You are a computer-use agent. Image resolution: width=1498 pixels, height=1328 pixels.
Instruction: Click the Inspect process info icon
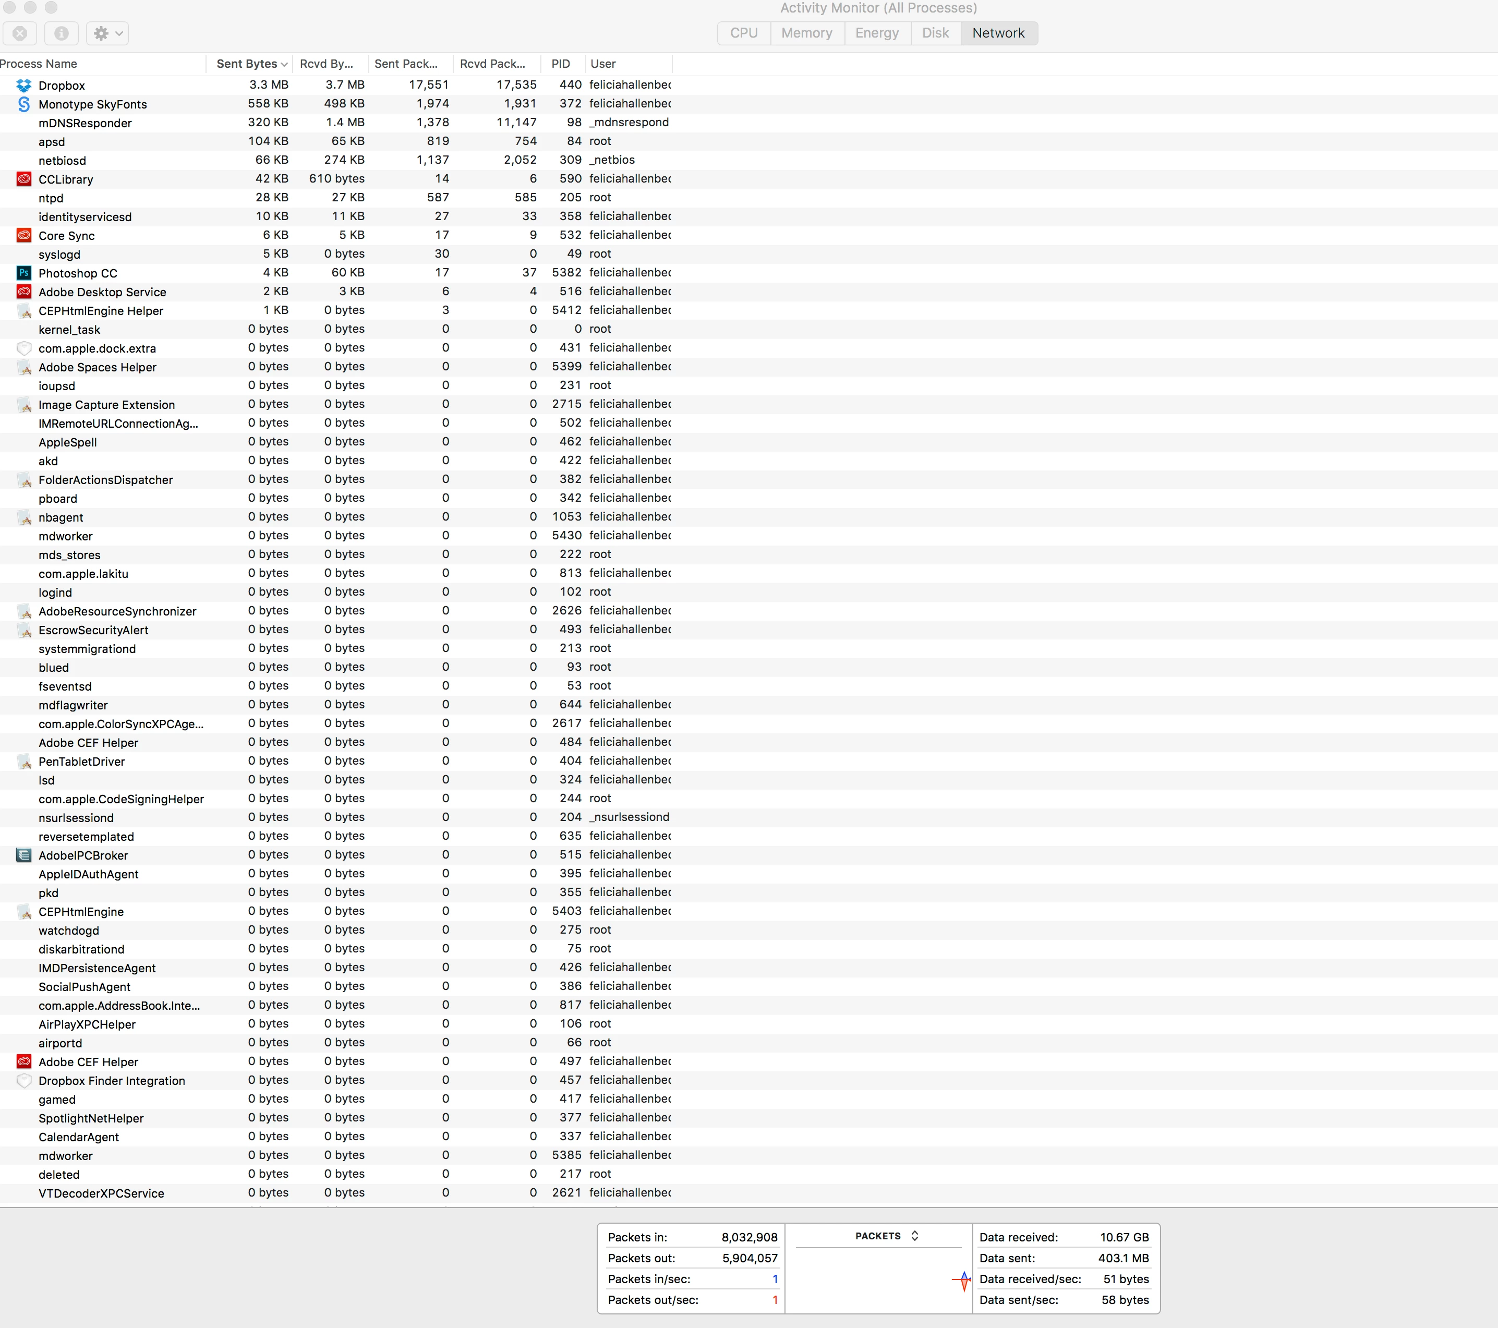pyautogui.click(x=62, y=33)
